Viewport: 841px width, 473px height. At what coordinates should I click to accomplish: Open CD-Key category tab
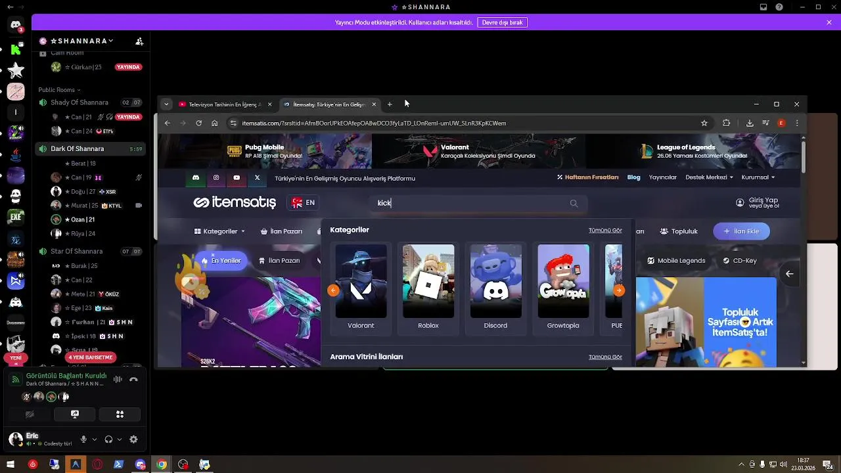(x=740, y=261)
